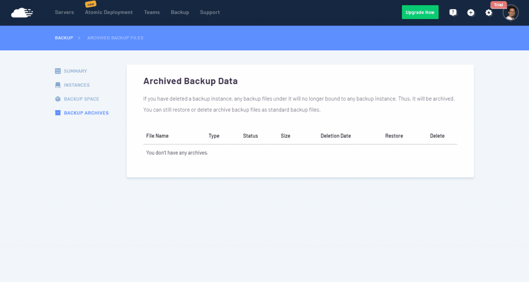Open the Teams page
Image resolution: width=529 pixels, height=282 pixels.
coord(152,12)
